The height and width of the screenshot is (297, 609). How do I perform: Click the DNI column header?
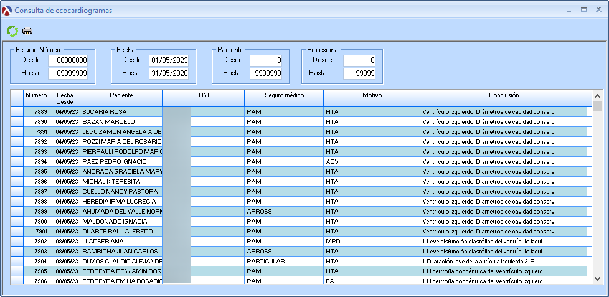click(204, 98)
